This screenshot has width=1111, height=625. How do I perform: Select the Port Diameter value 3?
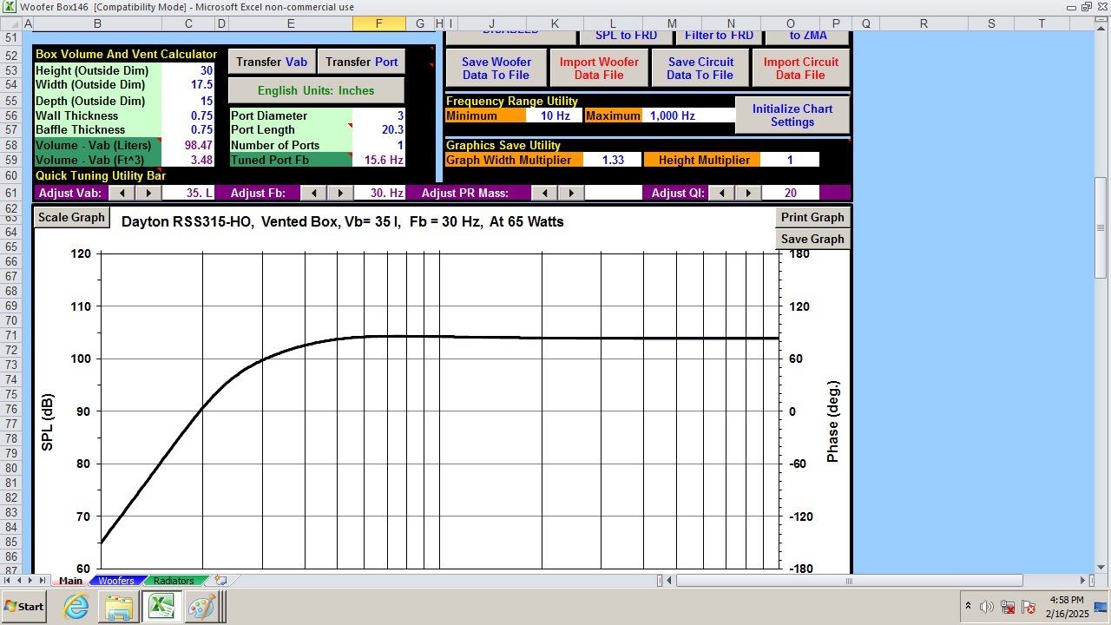(379, 115)
